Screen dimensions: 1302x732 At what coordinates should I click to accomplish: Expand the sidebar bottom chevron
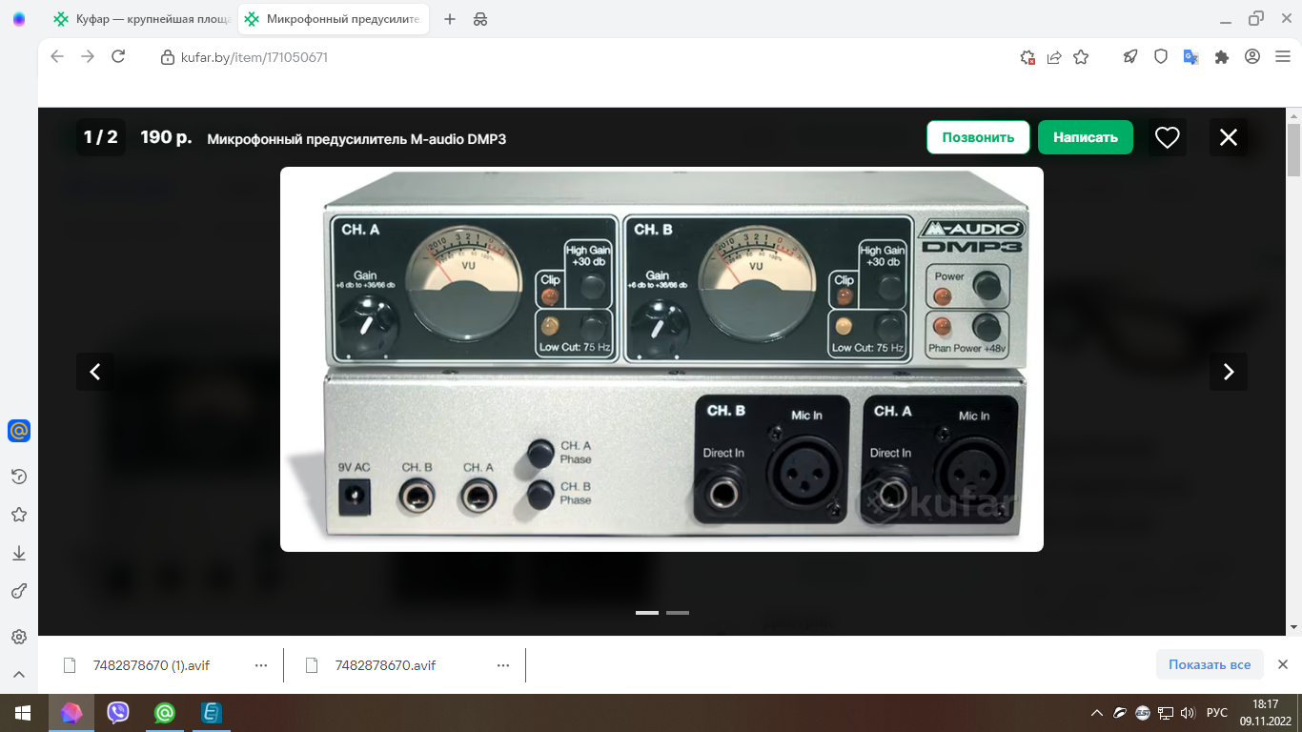[x=18, y=675]
